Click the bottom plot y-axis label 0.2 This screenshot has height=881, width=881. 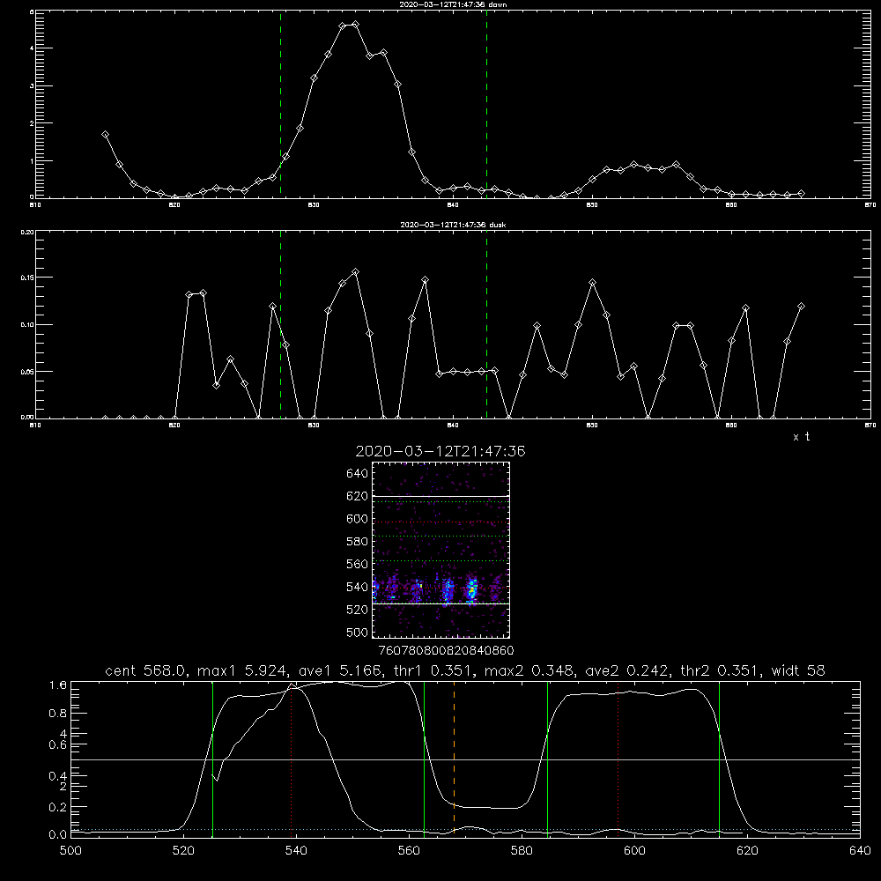pos(58,807)
